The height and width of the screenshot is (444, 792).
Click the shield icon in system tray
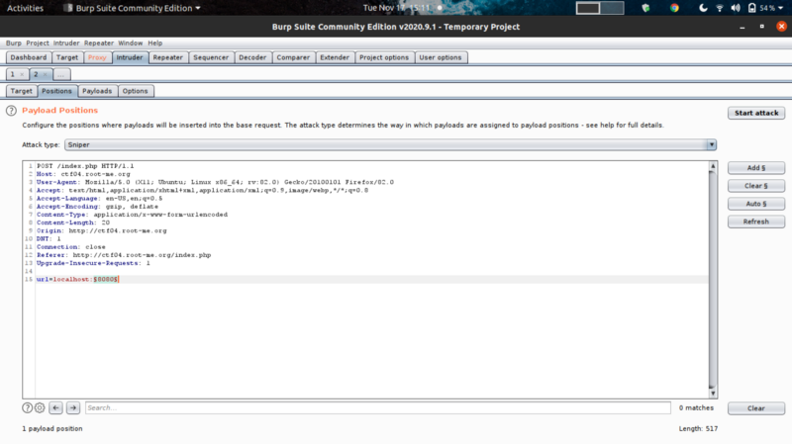[645, 8]
